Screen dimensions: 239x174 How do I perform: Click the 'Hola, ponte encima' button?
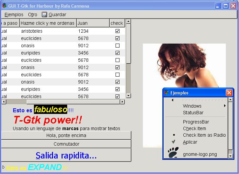pos(66,135)
